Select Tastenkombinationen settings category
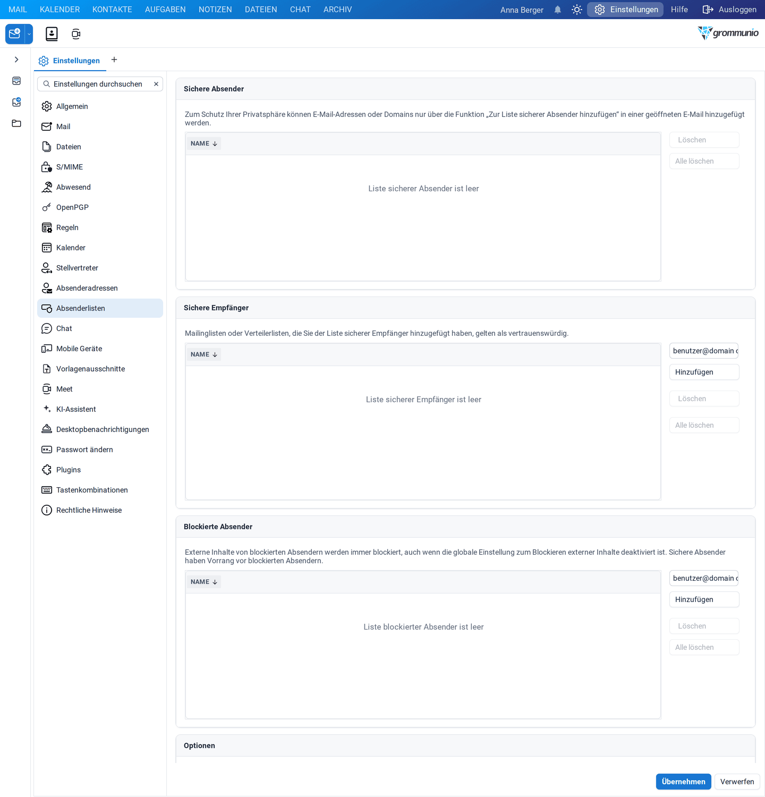Viewport: 765px width, 797px height. [100, 490]
